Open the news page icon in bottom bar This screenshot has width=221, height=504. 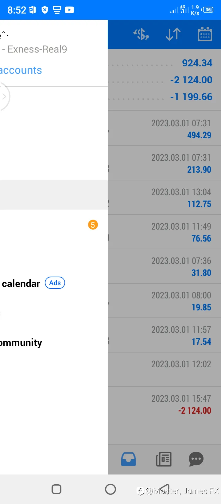point(164,459)
